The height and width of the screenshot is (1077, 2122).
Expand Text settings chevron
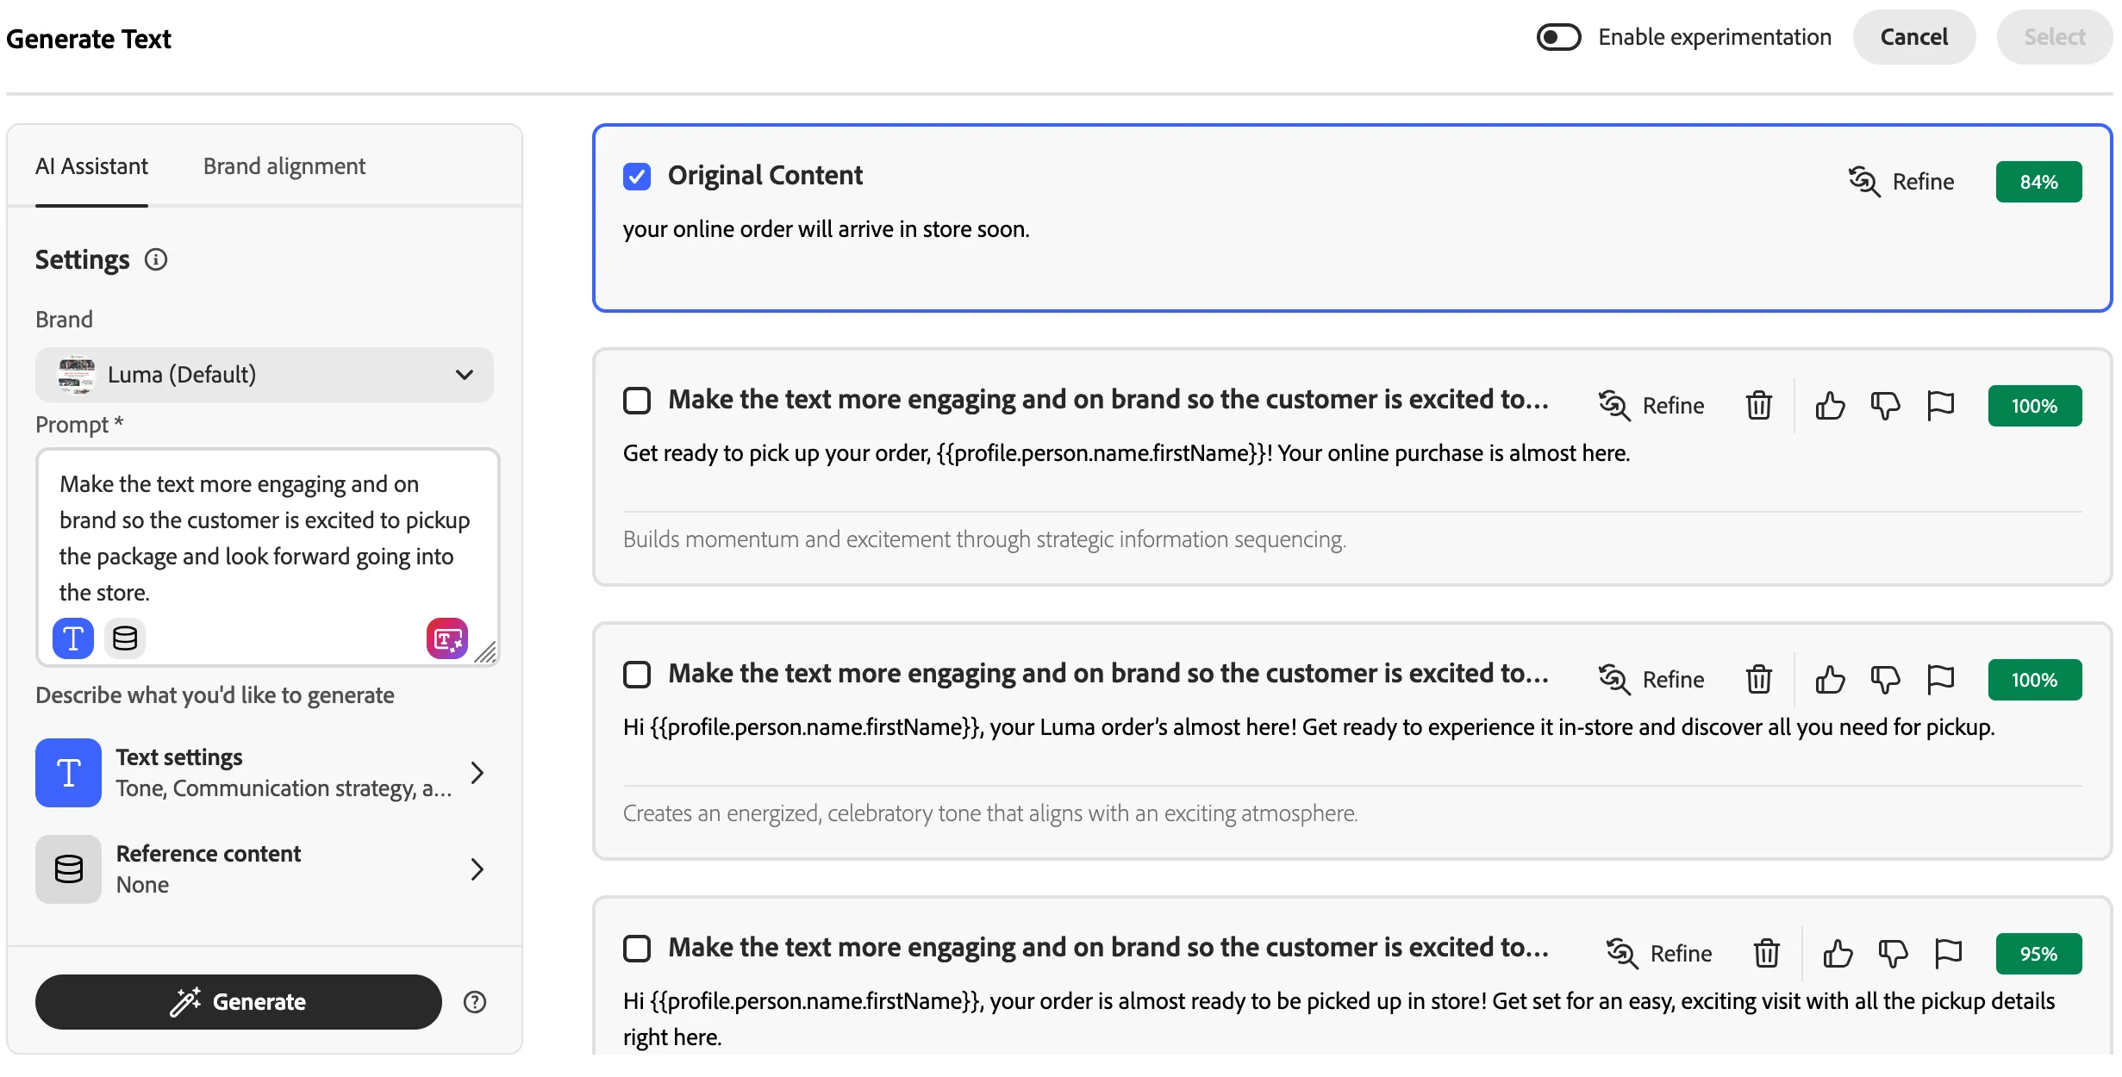tap(477, 773)
